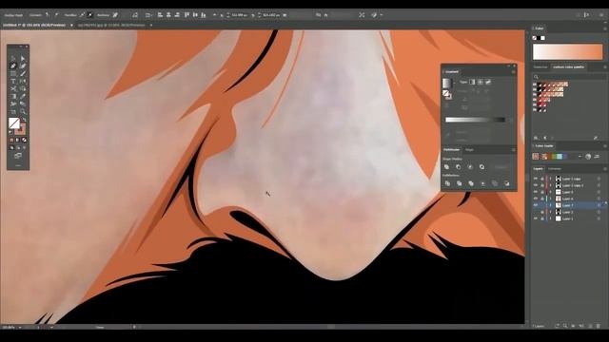Select the Layer 2 row
Image resolution: width=609 pixels, height=342 pixels.
point(569,212)
